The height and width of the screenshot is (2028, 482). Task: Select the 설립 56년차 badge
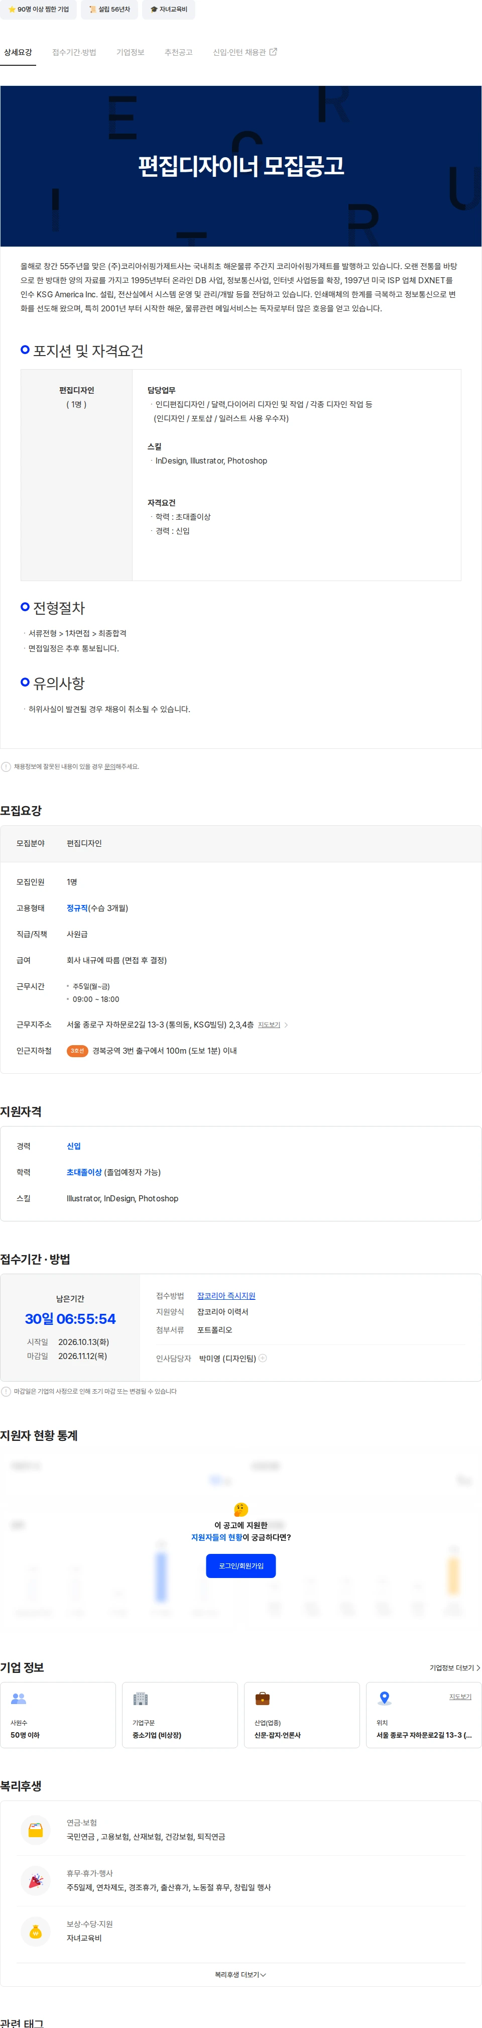(x=109, y=10)
